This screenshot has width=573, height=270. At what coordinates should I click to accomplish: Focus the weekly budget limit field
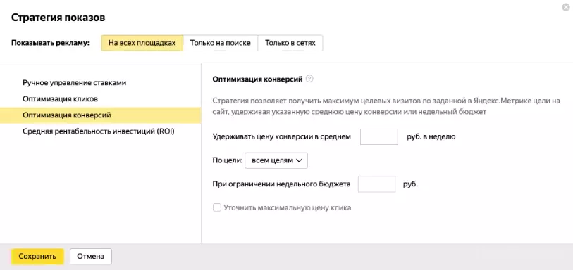point(376,184)
